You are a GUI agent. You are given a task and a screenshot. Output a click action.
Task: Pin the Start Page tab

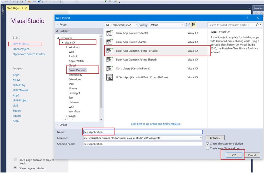click(22, 8)
